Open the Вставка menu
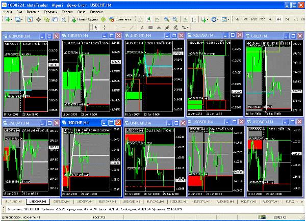The height and width of the screenshot is (221, 306). (x=33, y=12)
